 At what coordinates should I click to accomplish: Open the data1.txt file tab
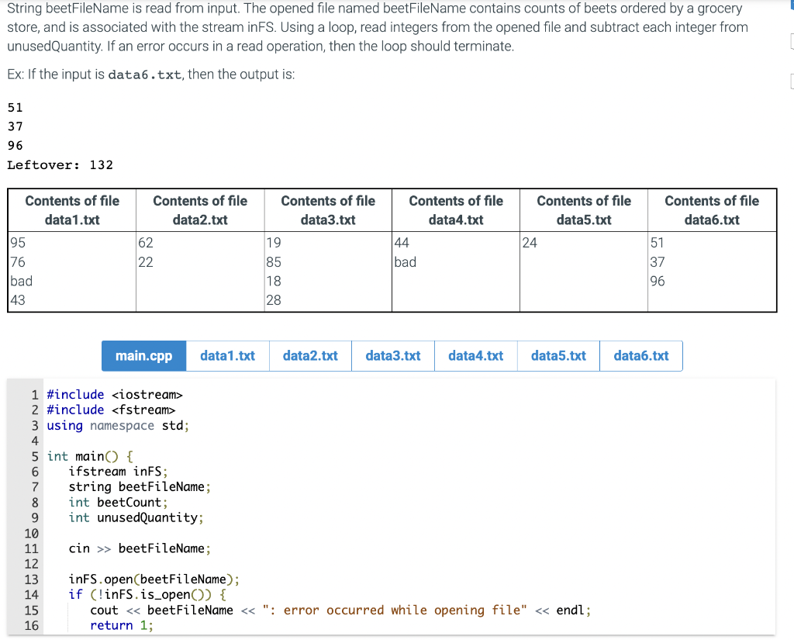(227, 356)
